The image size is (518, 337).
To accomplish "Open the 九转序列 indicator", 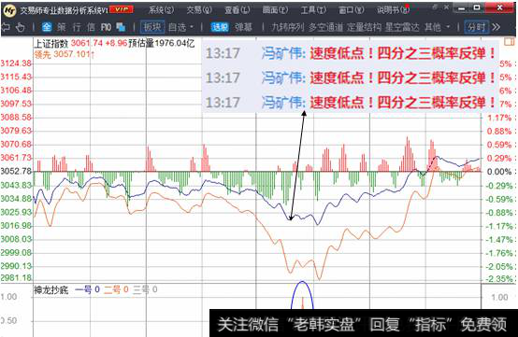I will pyautogui.click(x=287, y=27).
